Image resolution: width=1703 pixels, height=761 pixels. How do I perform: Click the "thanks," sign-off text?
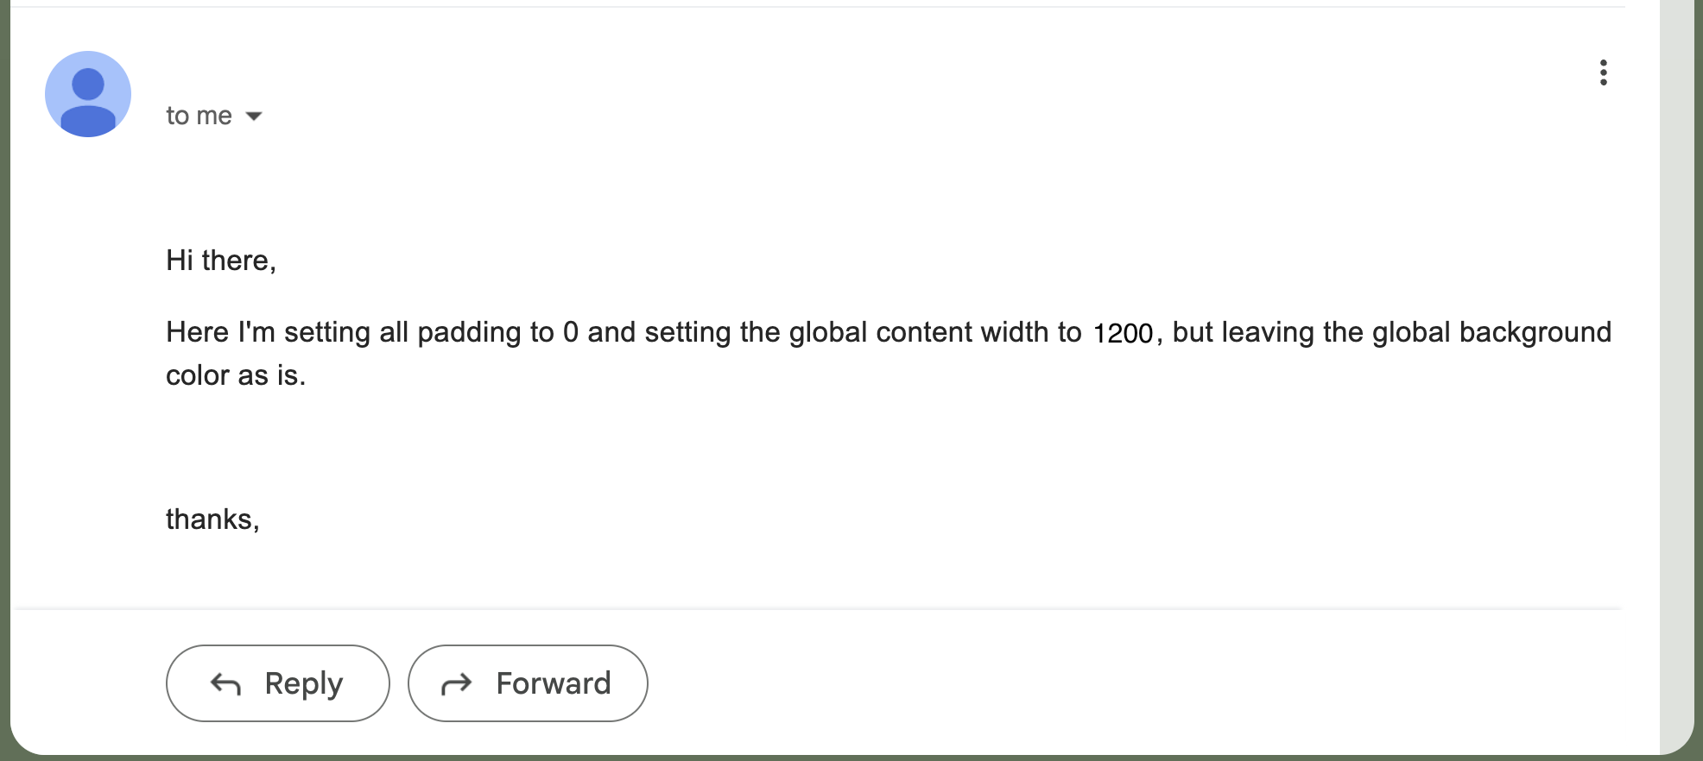[x=212, y=519]
